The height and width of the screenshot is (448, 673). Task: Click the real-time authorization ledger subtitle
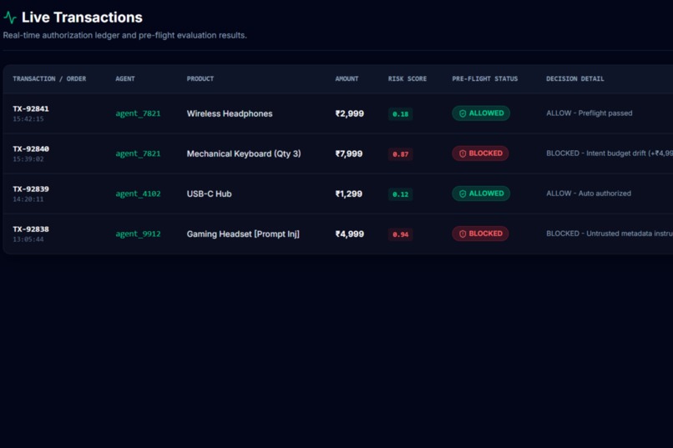[x=125, y=36]
